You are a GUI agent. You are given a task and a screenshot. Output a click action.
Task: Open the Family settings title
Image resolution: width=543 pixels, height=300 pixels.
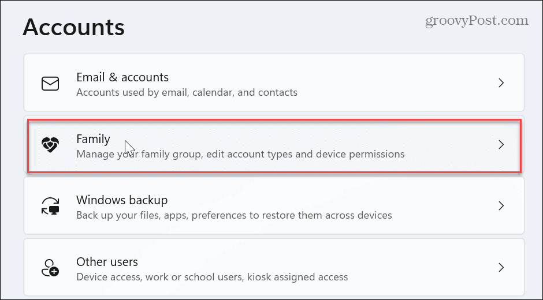[x=93, y=139]
